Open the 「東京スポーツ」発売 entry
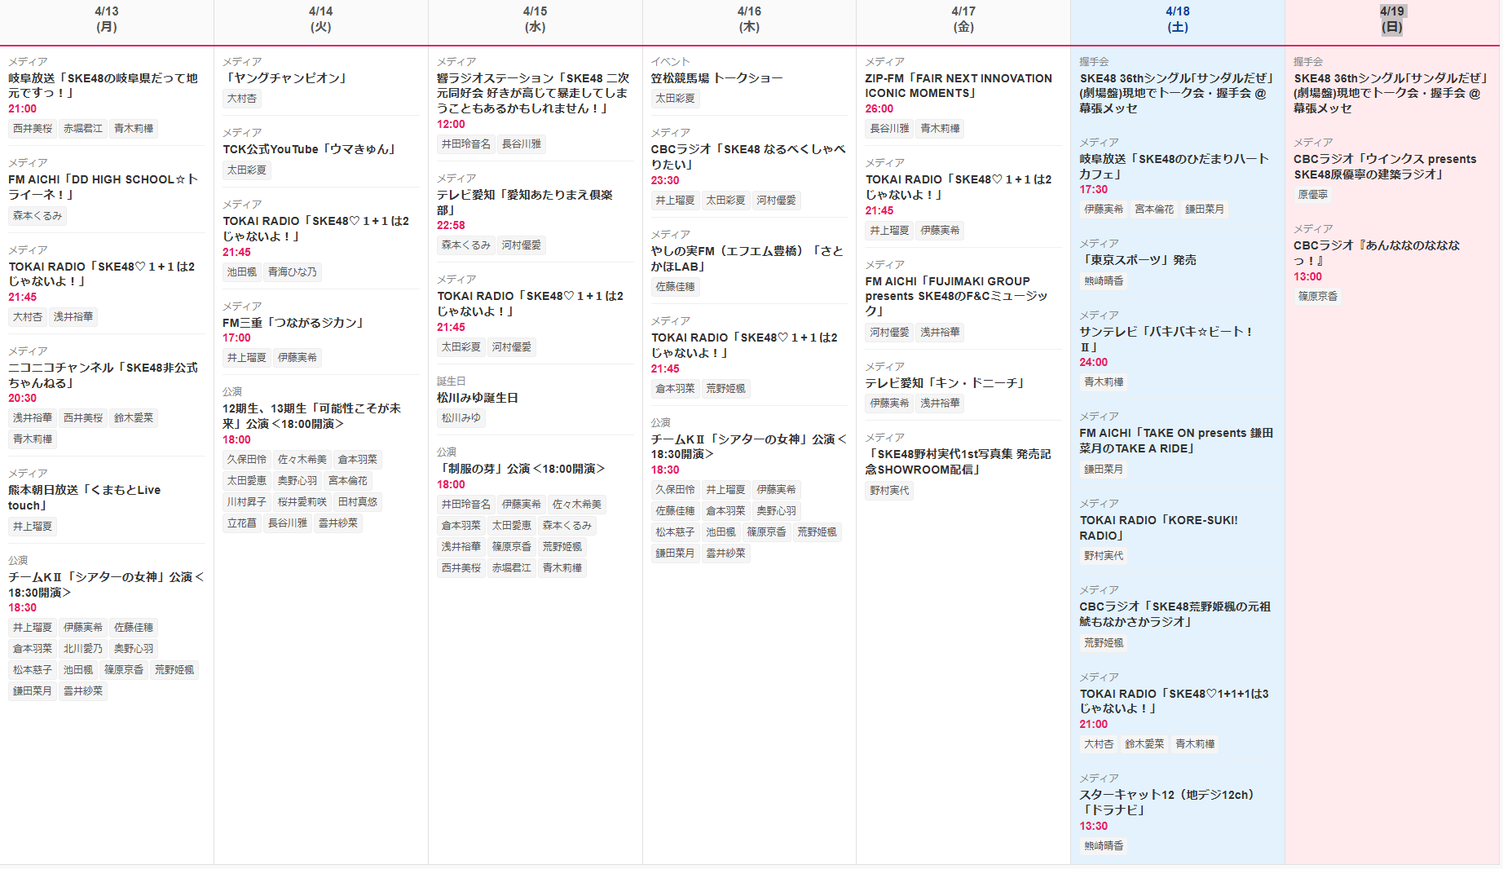The image size is (1503, 869). click(1138, 260)
